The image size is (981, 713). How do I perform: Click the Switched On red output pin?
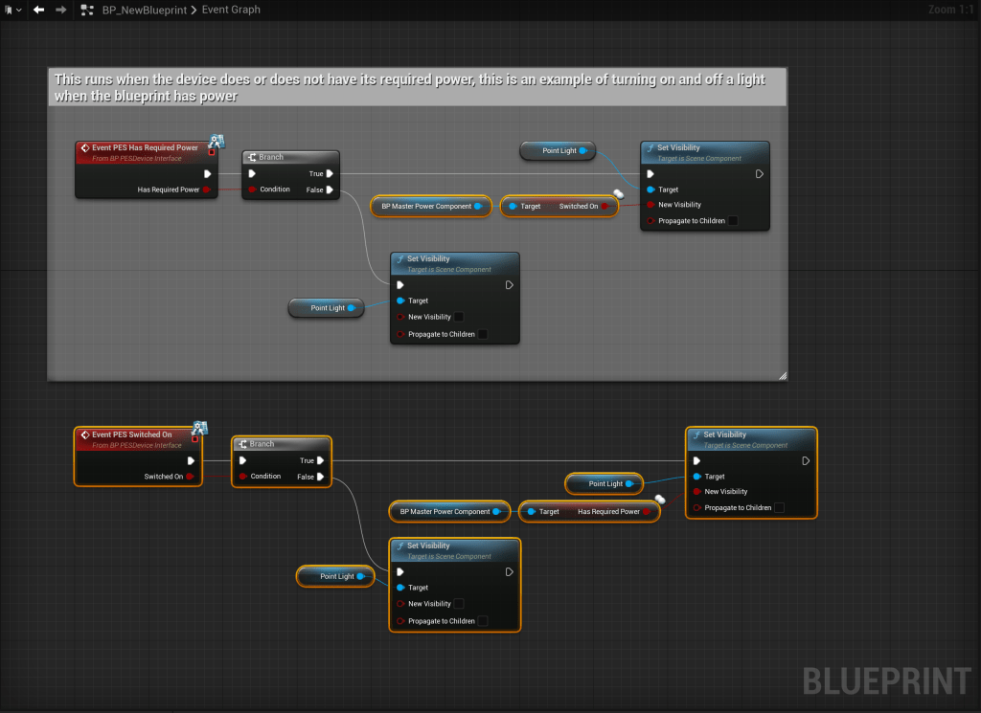tap(605, 206)
